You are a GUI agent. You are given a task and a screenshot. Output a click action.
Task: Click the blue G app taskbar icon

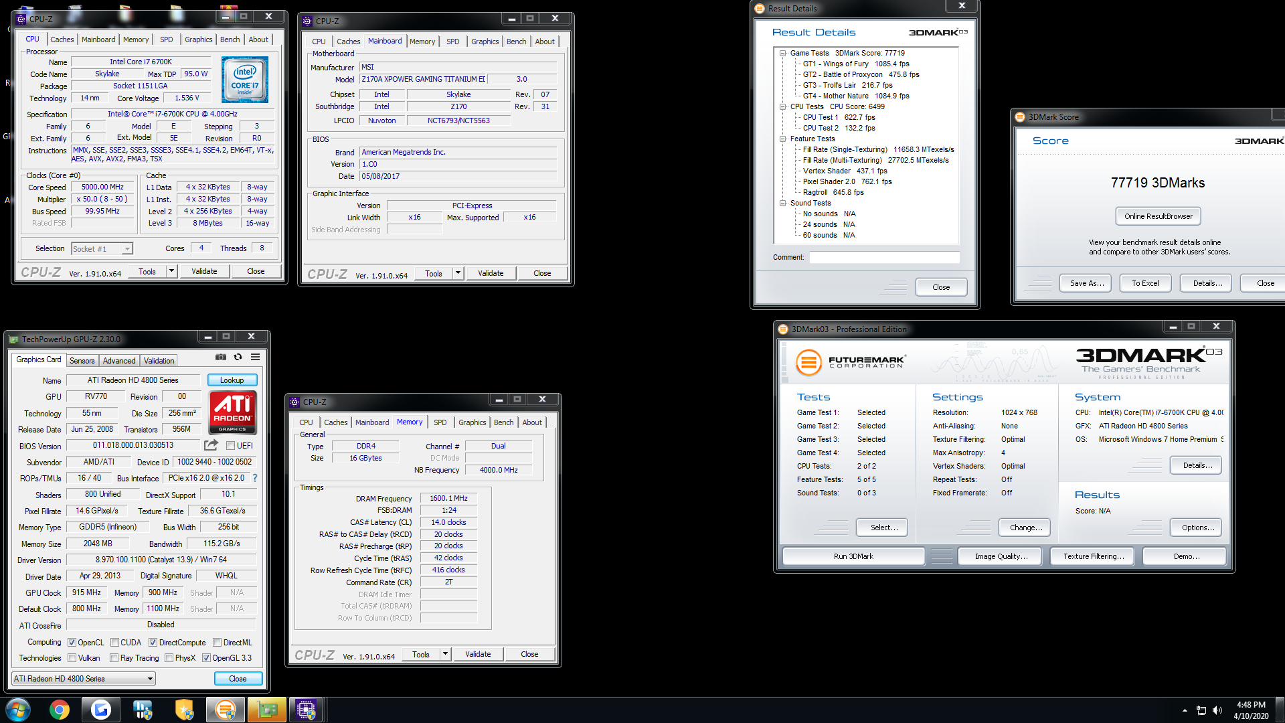tap(100, 710)
